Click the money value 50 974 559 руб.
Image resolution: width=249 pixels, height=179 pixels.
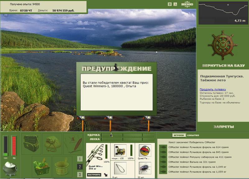[x=63, y=11]
